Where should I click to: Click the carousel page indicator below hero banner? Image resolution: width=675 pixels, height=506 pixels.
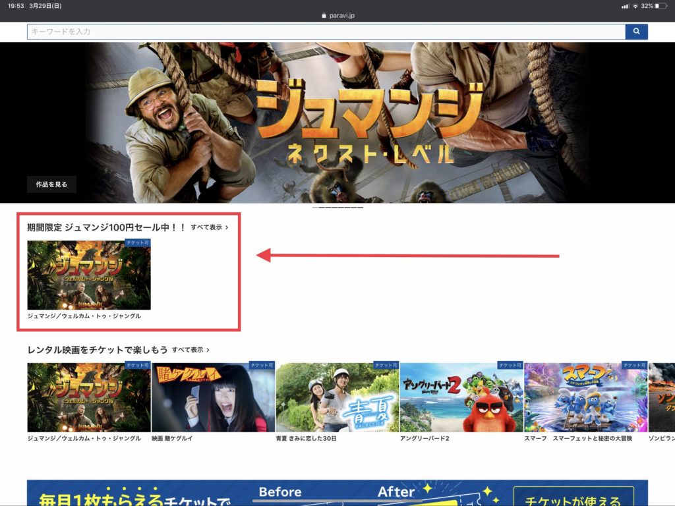click(337, 208)
